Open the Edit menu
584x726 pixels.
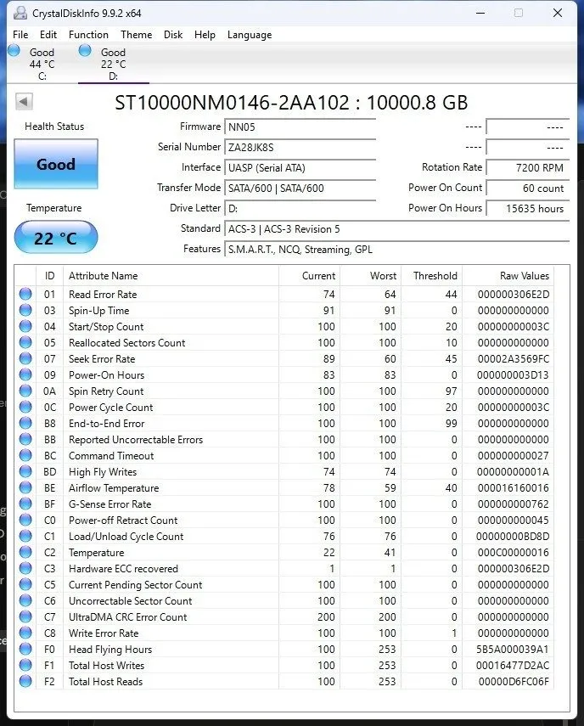(x=48, y=35)
